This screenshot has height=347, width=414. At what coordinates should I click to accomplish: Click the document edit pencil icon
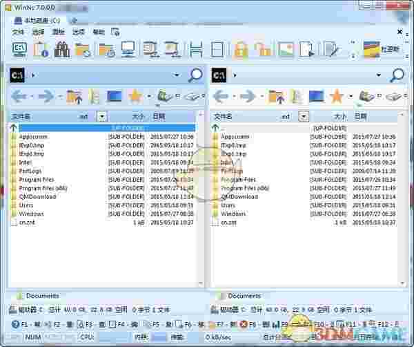[331, 49]
